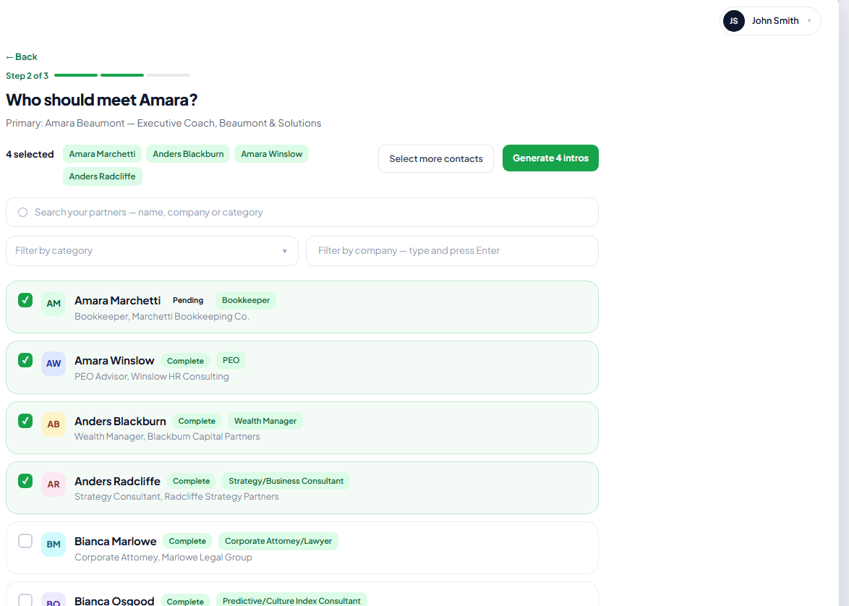Viewport: 849px width, 606px height.
Task: Uncheck Amara Marchetti checkbox
Action: (25, 300)
